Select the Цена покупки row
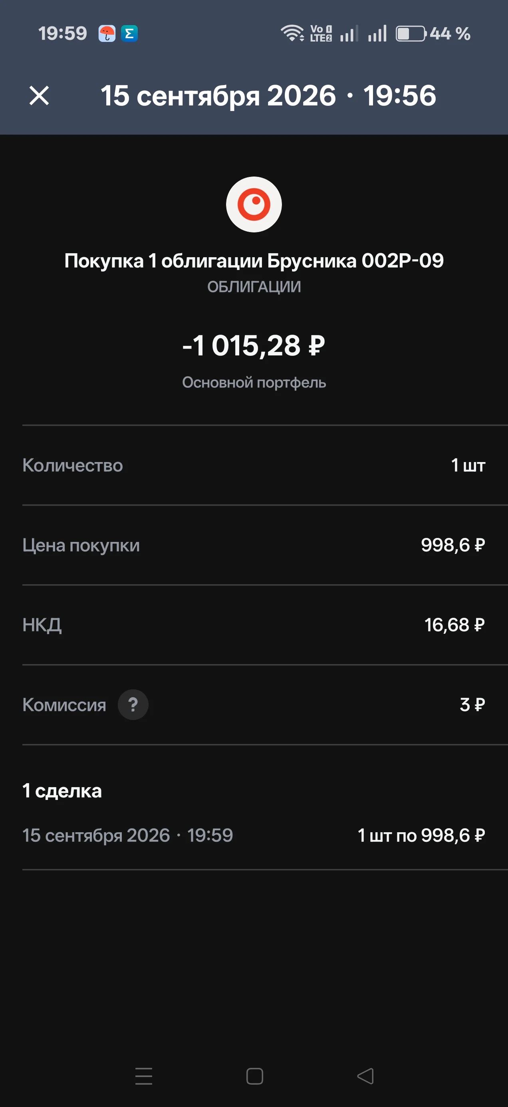This screenshot has height=1107, width=508. pyautogui.click(x=254, y=546)
